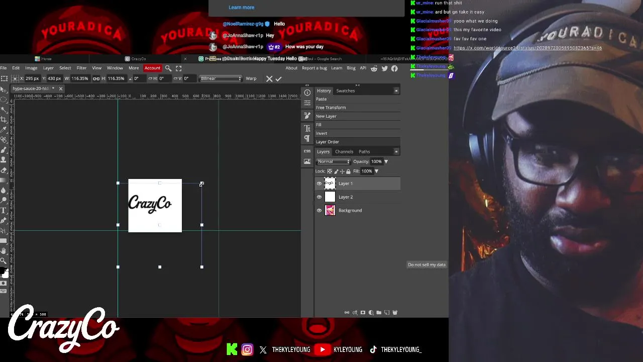
Task: Create a new folder icon in Layers
Action: [379, 313]
